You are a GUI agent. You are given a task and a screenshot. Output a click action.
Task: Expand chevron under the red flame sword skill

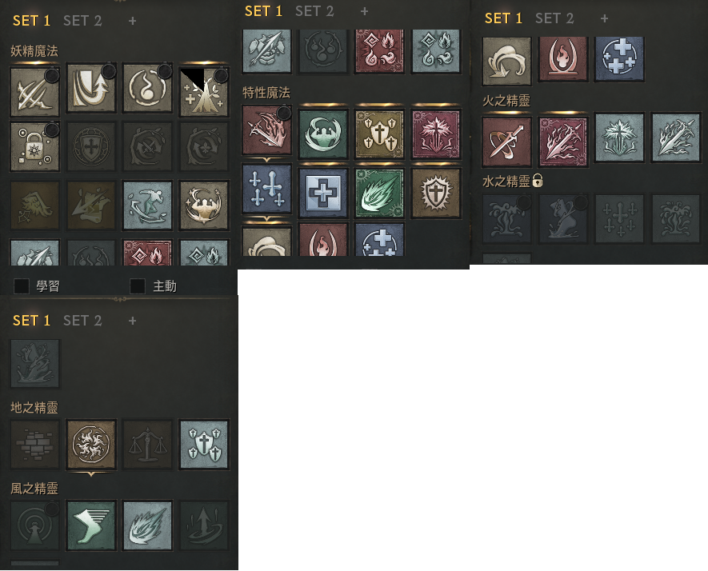[x=267, y=160]
